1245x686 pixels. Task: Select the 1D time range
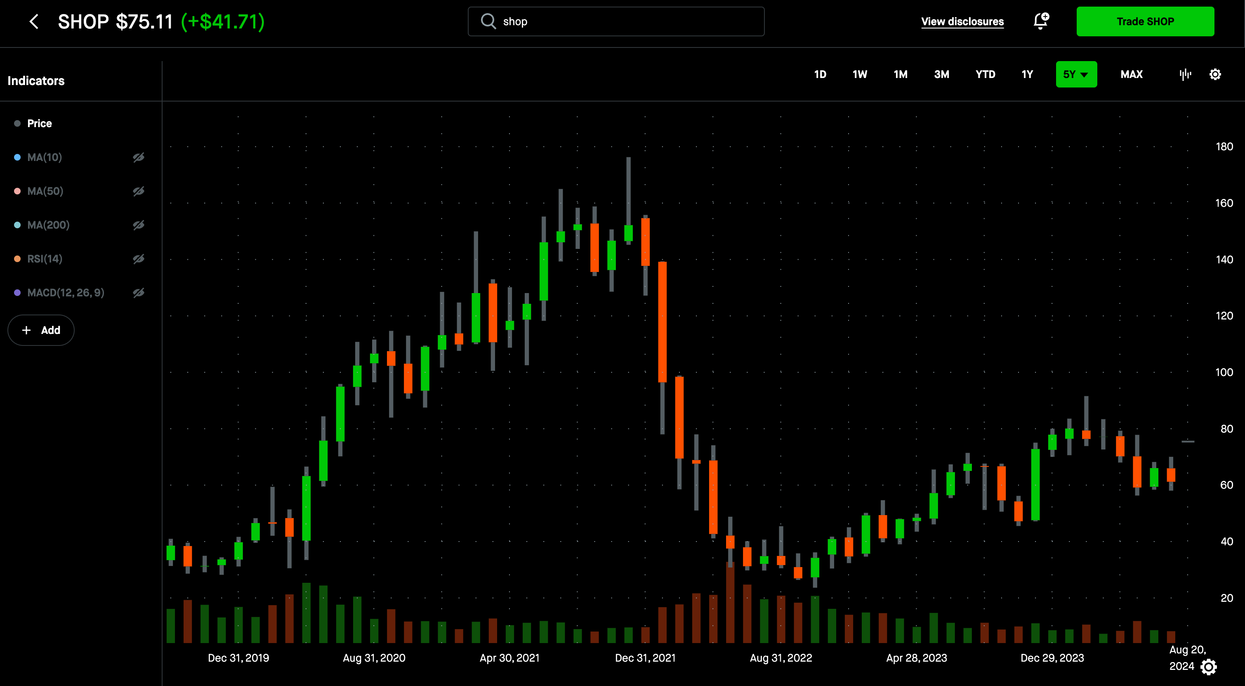pyautogui.click(x=820, y=74)
